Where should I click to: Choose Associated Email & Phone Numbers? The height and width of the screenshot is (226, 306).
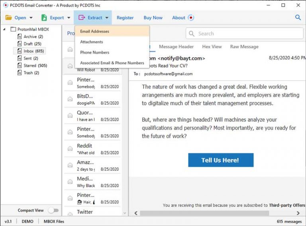(112, 63)
